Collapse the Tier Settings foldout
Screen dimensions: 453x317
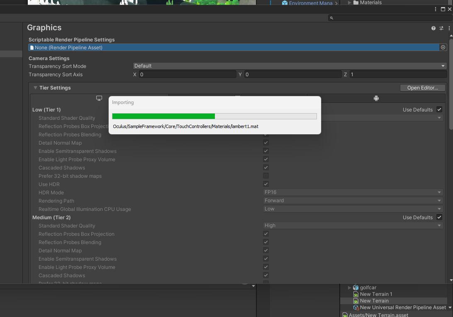(x=35, y=88)
